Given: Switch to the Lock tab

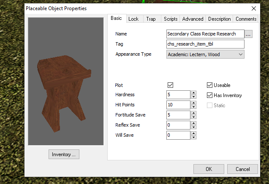Looking at the screenshot, I should (133, 19).
